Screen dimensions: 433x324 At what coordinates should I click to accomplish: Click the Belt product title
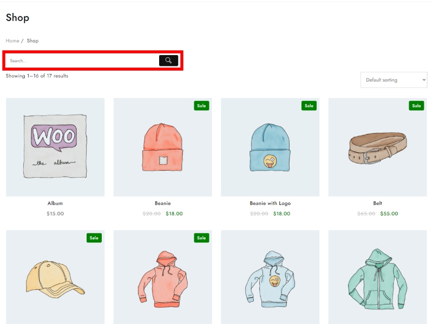pos(377,204)
